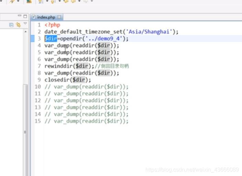The height and width of the screenshot is (176, 242).
Task: Click line number 9 in the gutter
Action: point(39,80)
